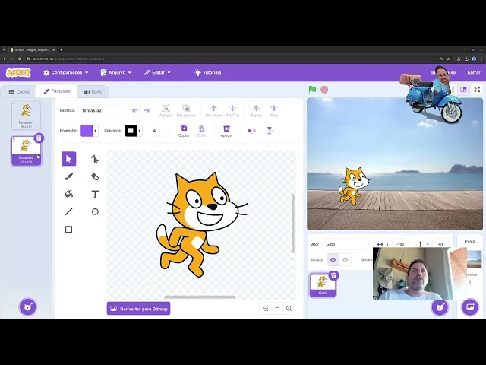Click the green flag to run
Viewport: 486px width, 365px height.
[312, 90]
